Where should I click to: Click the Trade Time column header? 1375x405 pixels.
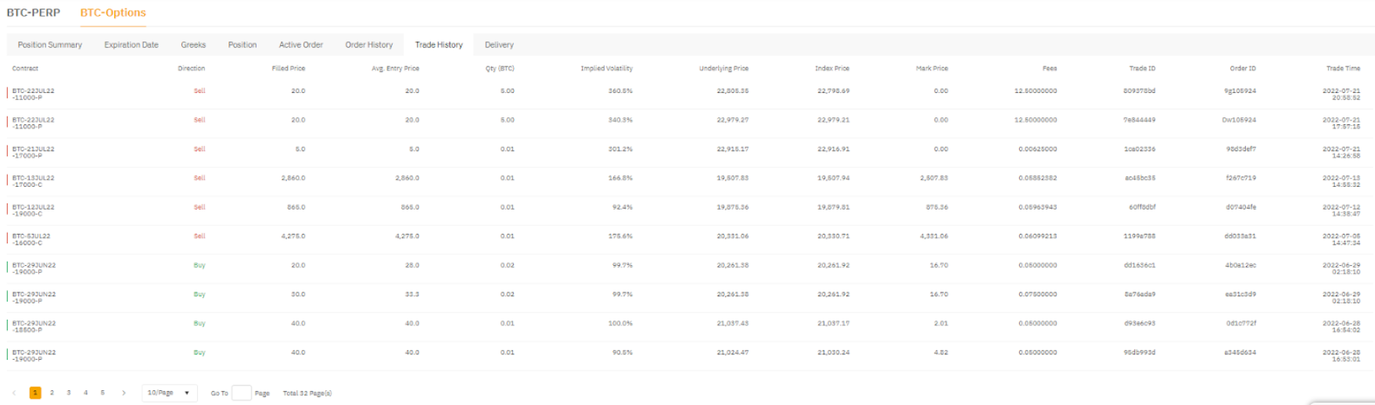pos(1343,69)
